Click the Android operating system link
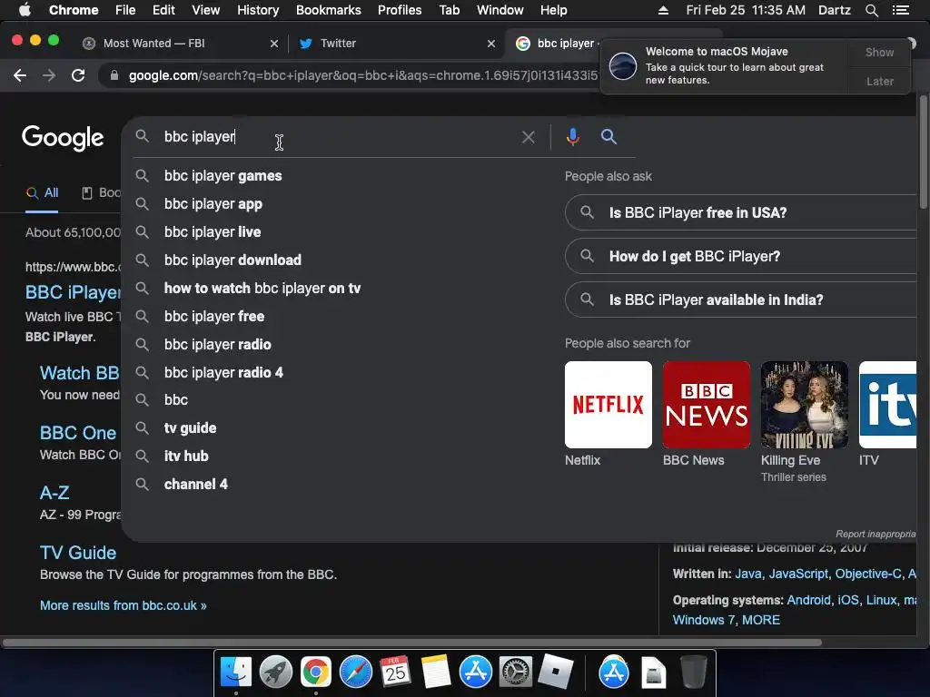Viewport: 930px width, 697px height. click(808, 600)
